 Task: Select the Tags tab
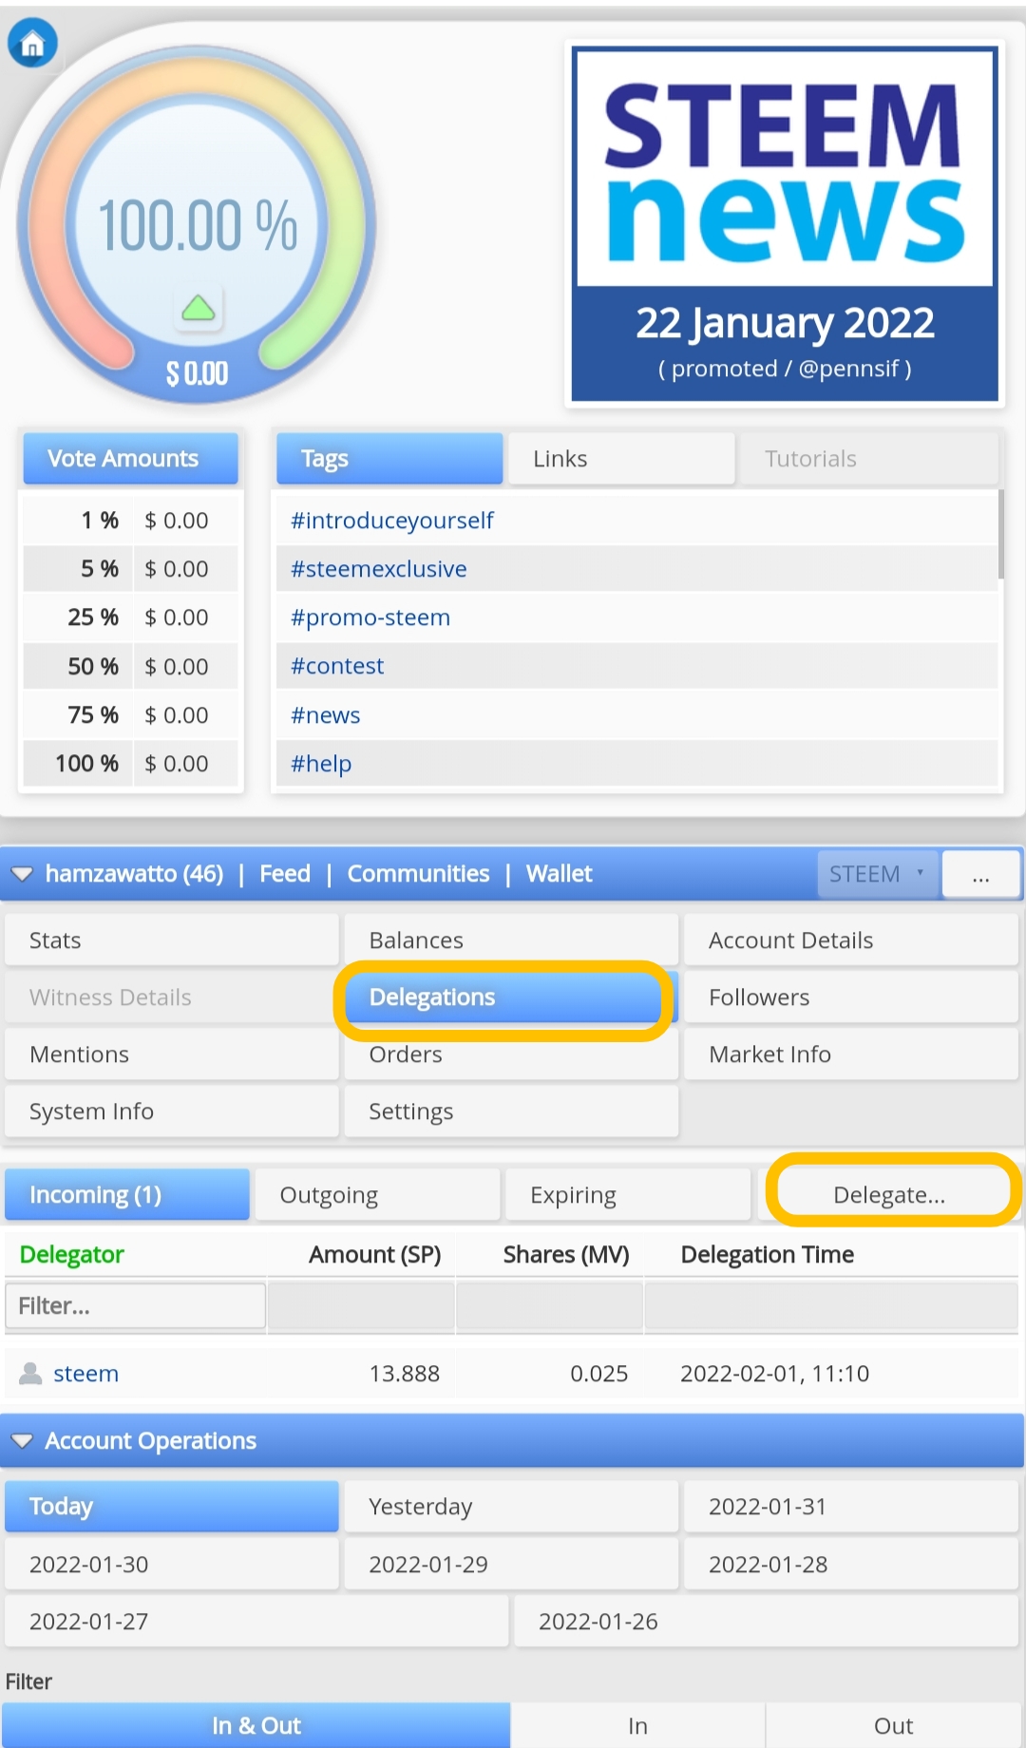(389, 459)
